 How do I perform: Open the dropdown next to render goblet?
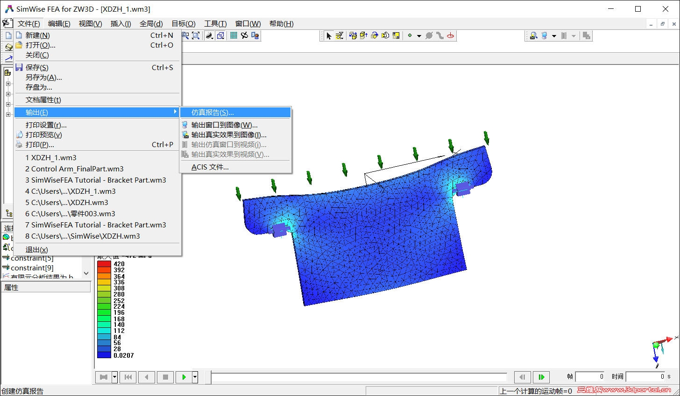pos(554,36)
